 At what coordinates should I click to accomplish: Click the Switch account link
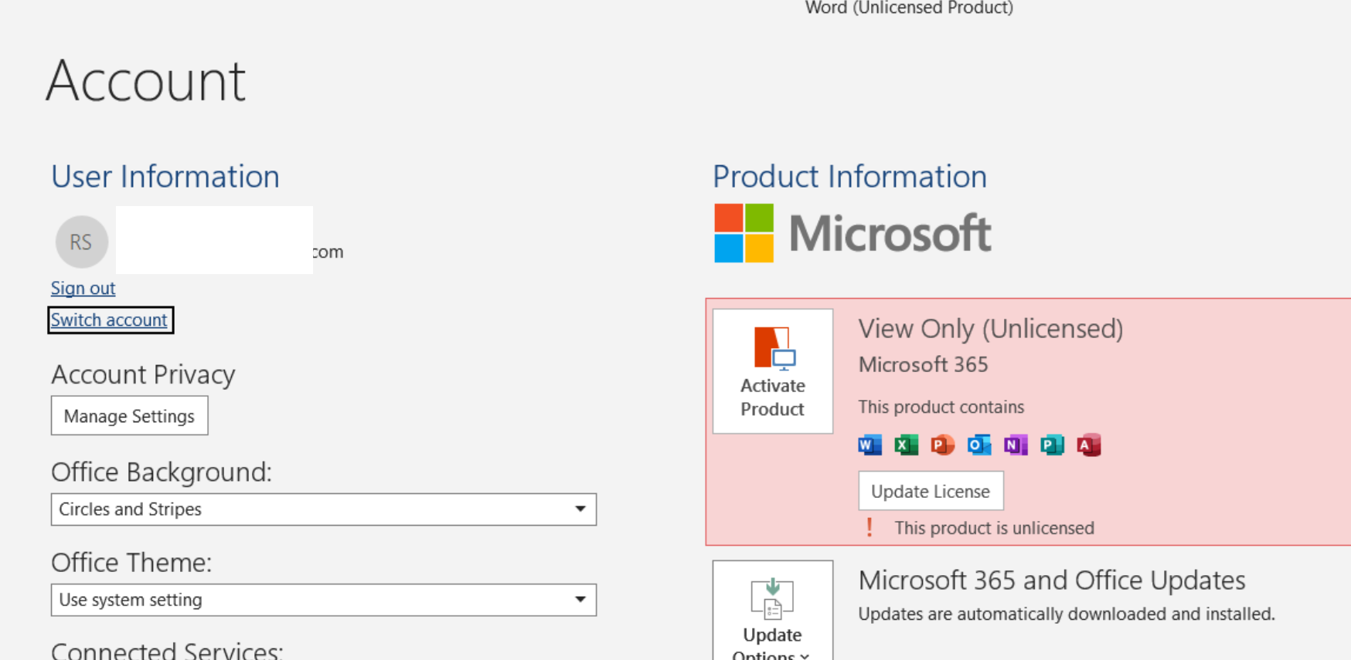[109, 320]
